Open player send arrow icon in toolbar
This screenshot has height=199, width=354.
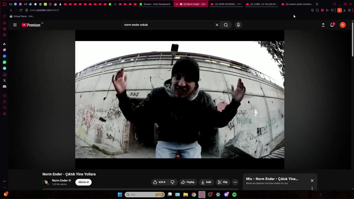click(327, 10)
